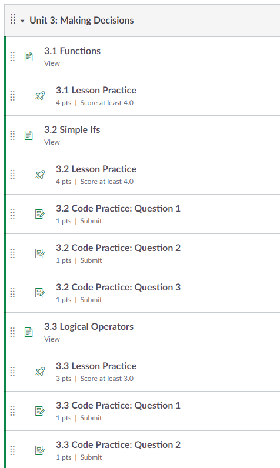Open the 3.3 Lesson Practice quiz

pyautogui.click(x=96, y=366)
